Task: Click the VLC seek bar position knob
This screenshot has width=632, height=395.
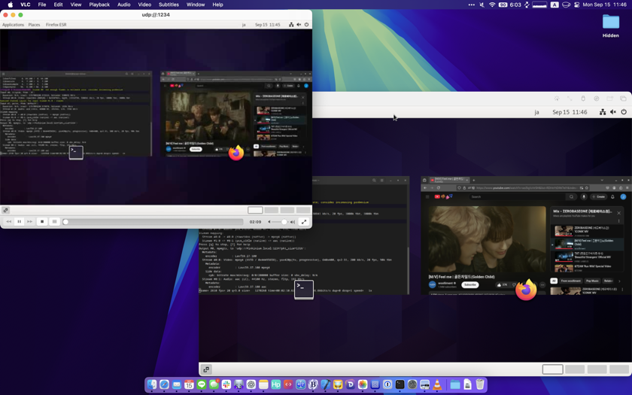Action: [65, 222]
